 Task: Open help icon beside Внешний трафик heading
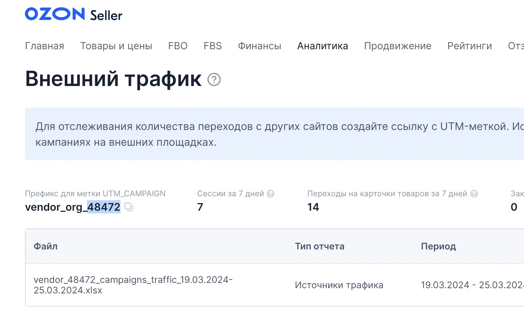214,79
